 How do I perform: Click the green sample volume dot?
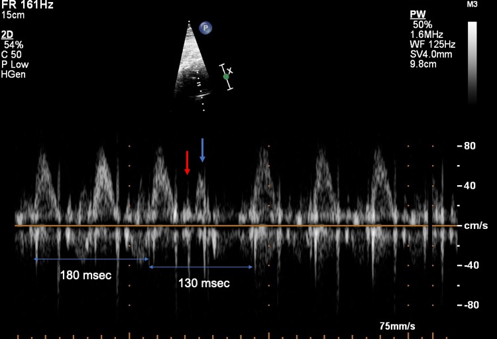point(226,77)
